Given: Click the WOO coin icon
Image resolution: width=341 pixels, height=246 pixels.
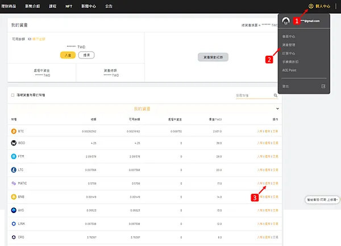Looking at the screenshot, I should point(14,143).
